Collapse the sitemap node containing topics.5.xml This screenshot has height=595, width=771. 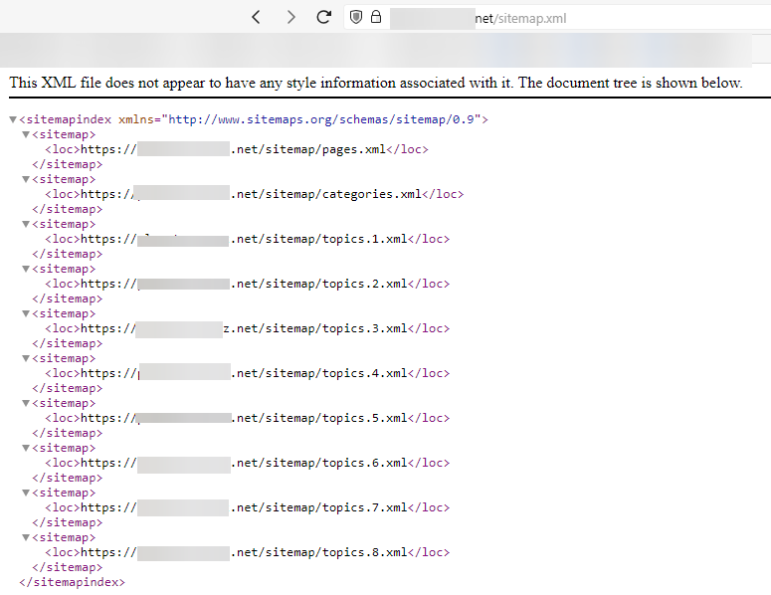[26, 403]
